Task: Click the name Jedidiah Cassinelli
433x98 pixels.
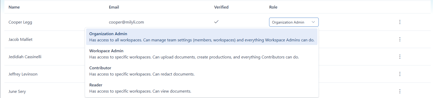Action: (x=25, y=57)
